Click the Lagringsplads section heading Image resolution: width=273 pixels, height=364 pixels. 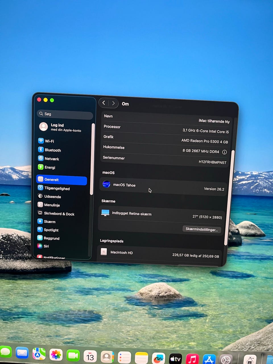(111, 241)
